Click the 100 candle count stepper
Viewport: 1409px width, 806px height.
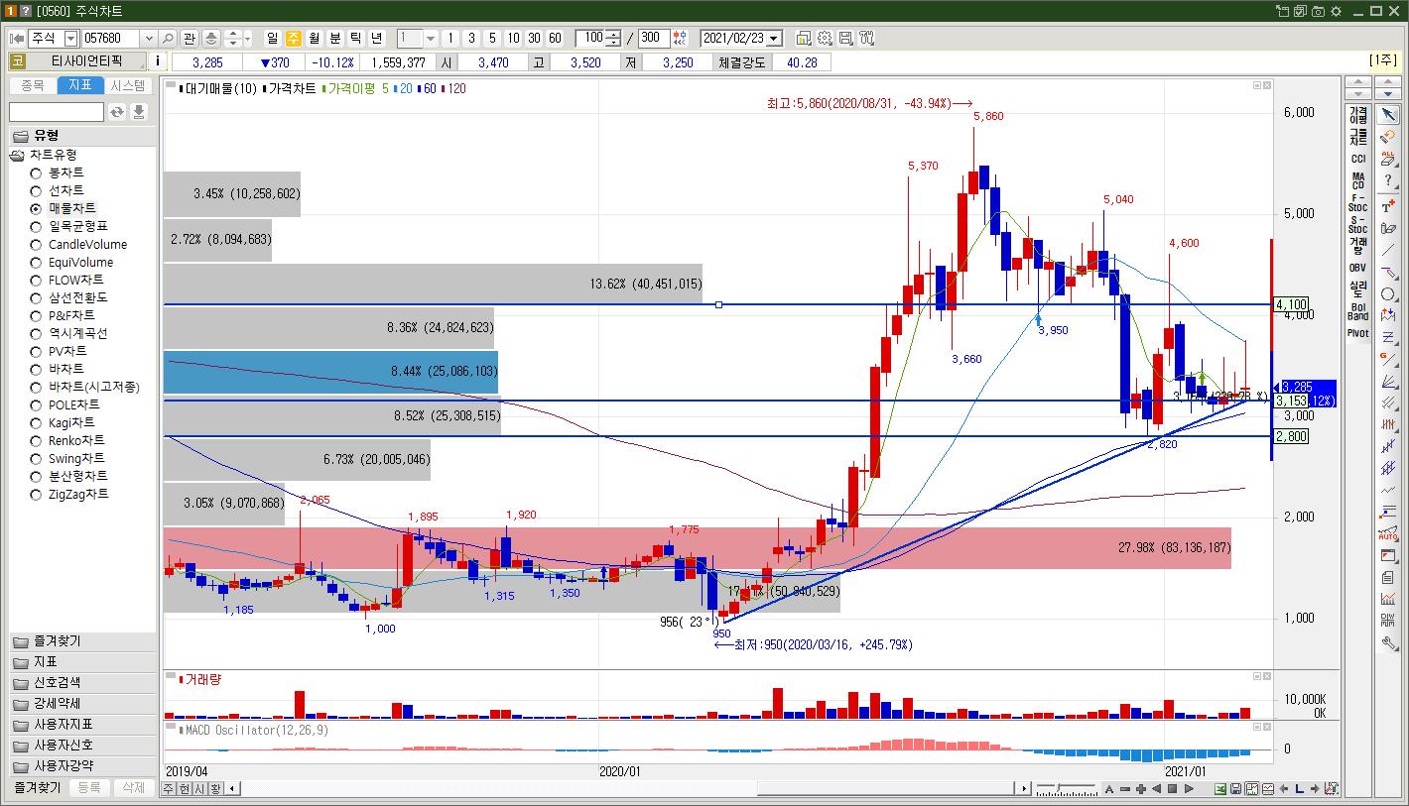(613, 38)
